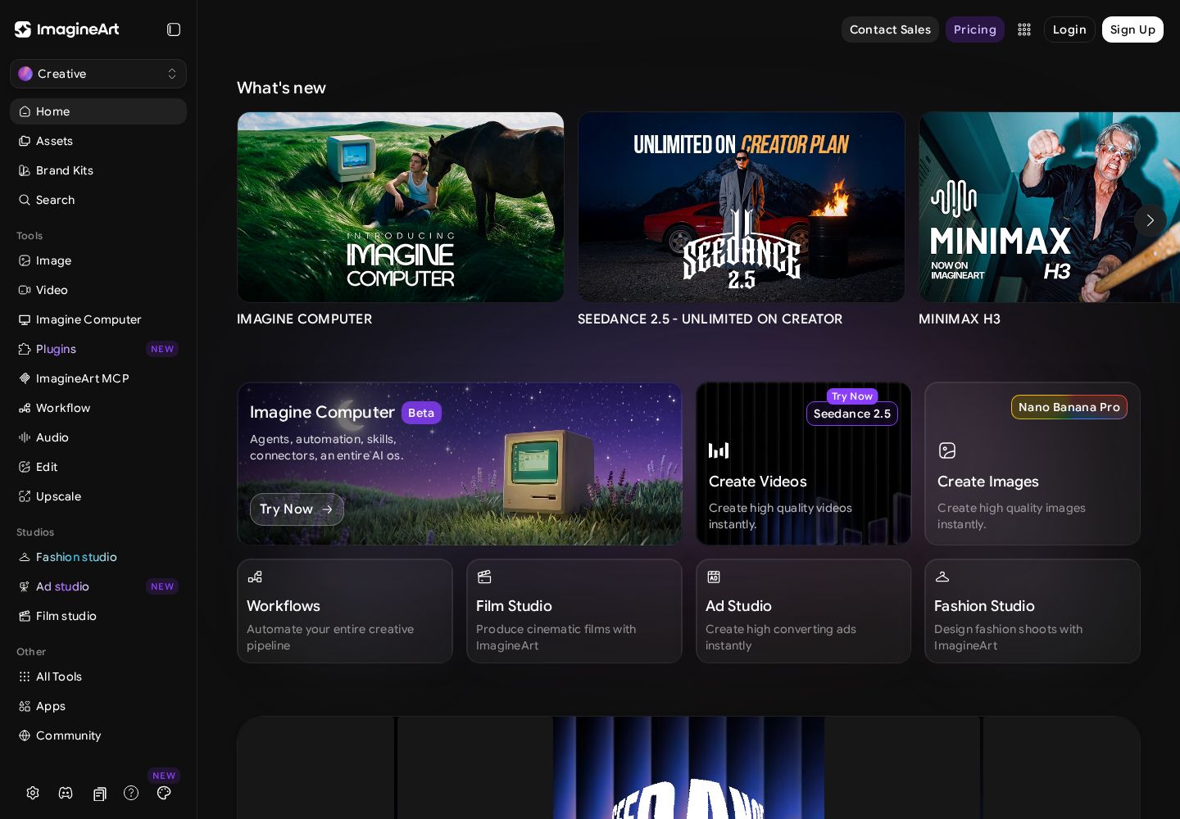The image size is (1180, 819).
Task: Open Brand Kits in sidebar
Action: (98, 170)
